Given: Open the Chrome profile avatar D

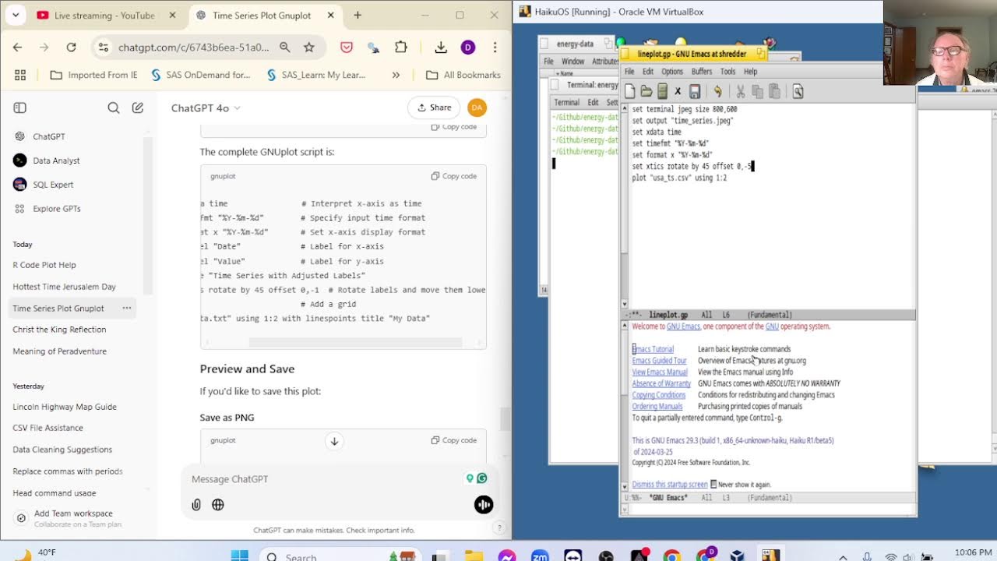Looking at the screenshot, I should point(468,48).
